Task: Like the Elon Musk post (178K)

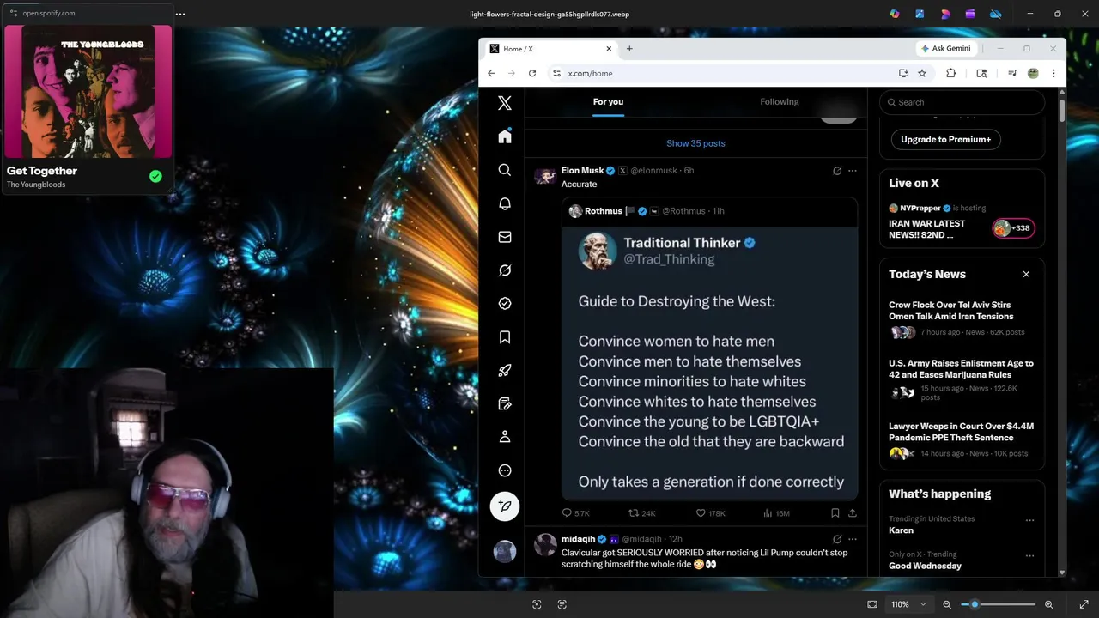Action: point(711,513)
